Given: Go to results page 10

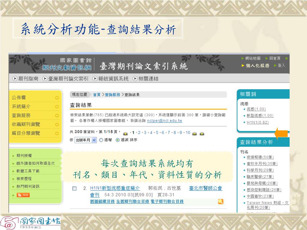Looking at the screenshot, I should click(188, 133).
